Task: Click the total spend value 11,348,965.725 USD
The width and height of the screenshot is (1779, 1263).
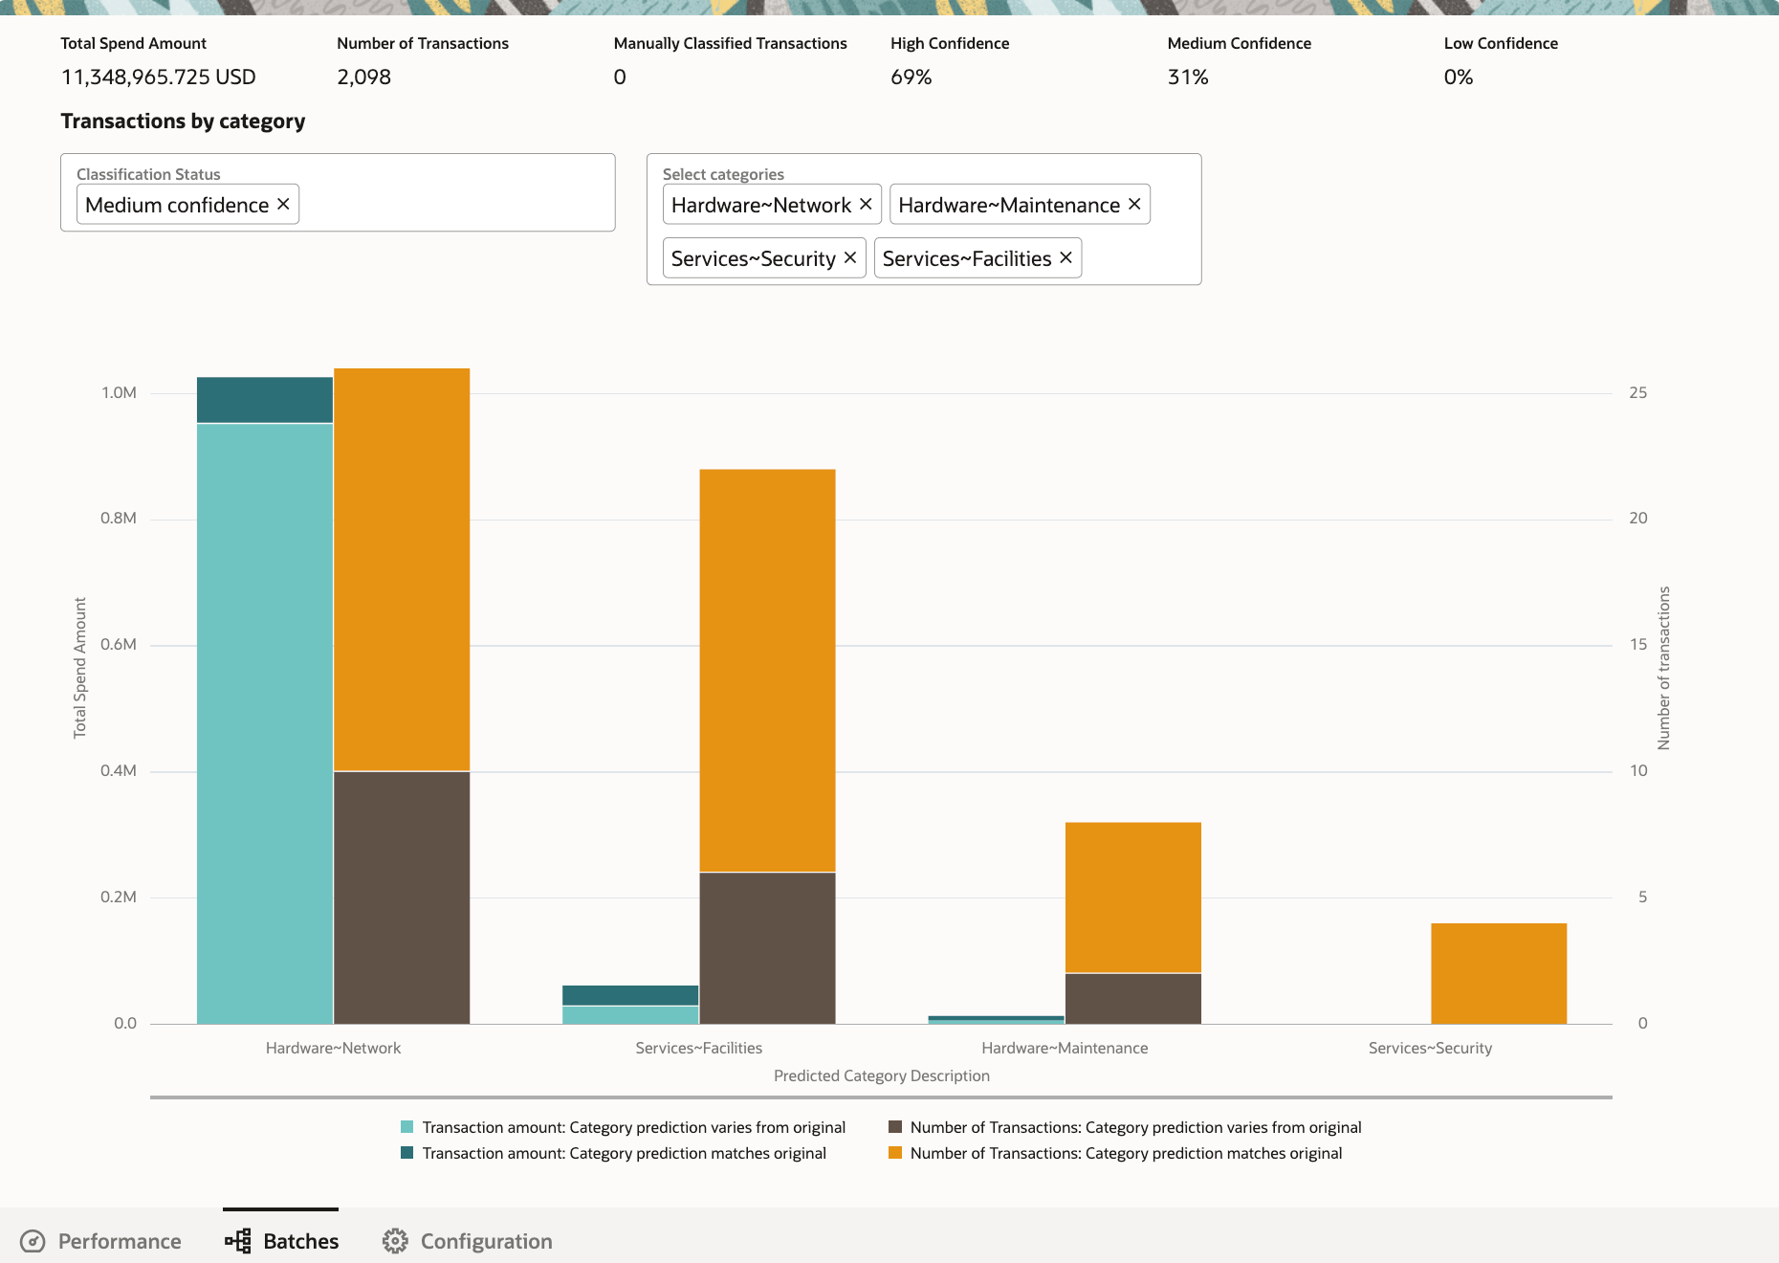Action: point(159,77)
